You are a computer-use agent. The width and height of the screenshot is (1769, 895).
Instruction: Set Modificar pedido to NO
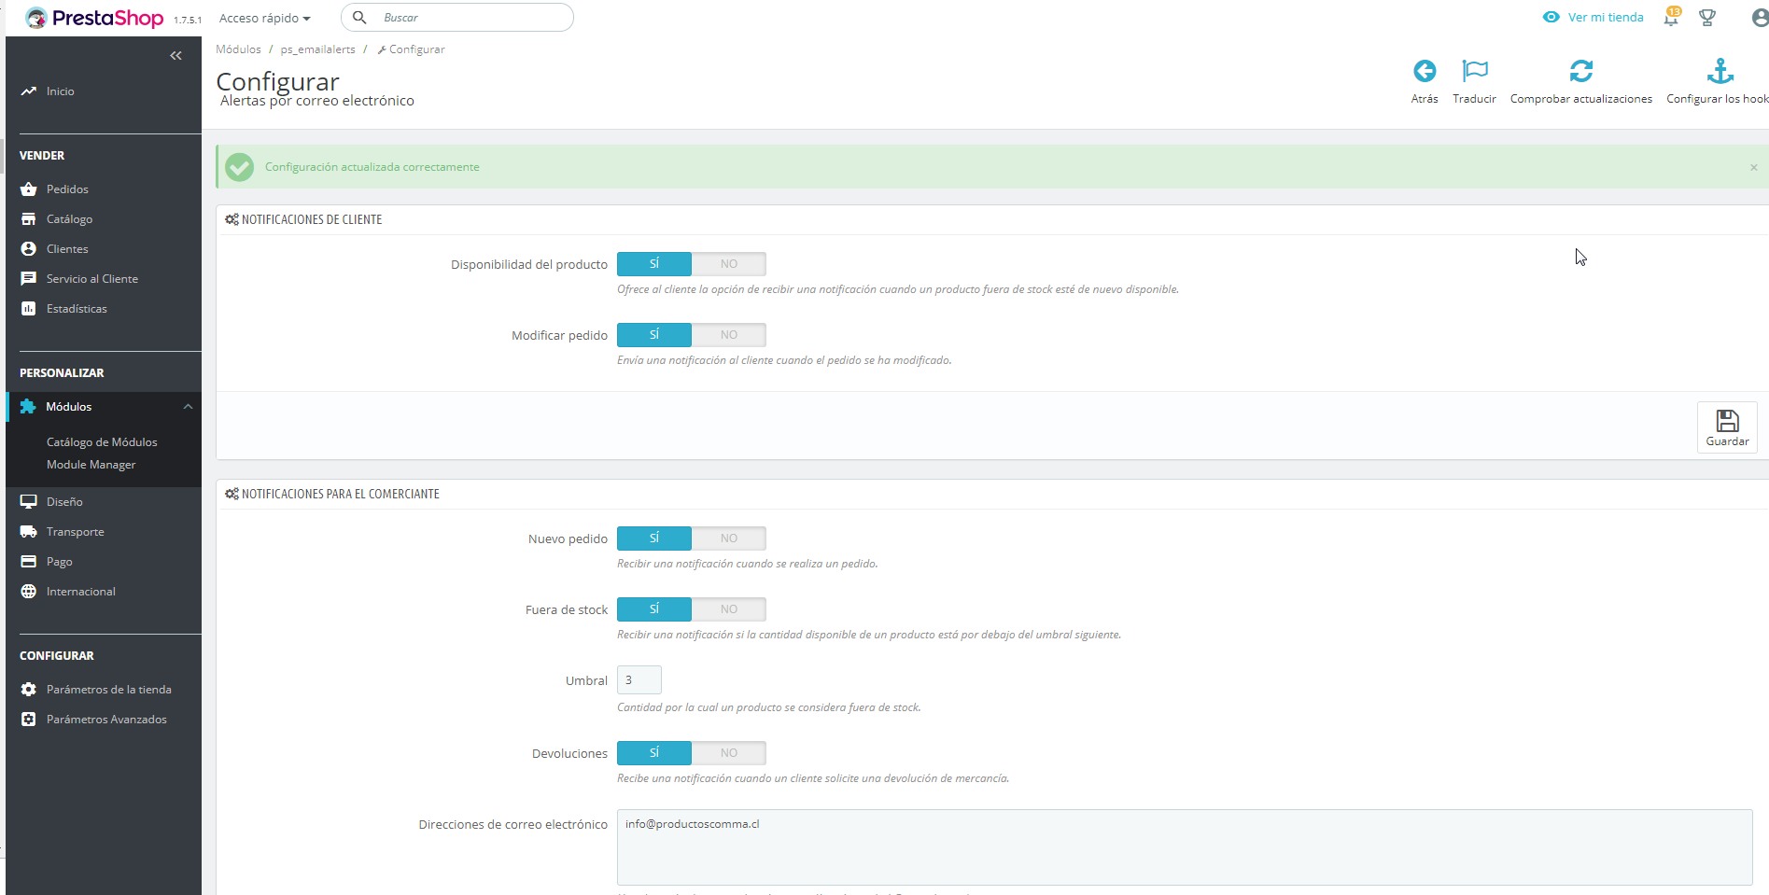tap(729, 335)
